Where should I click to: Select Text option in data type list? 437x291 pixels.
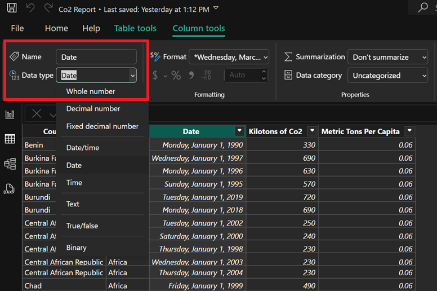[73, 204]
